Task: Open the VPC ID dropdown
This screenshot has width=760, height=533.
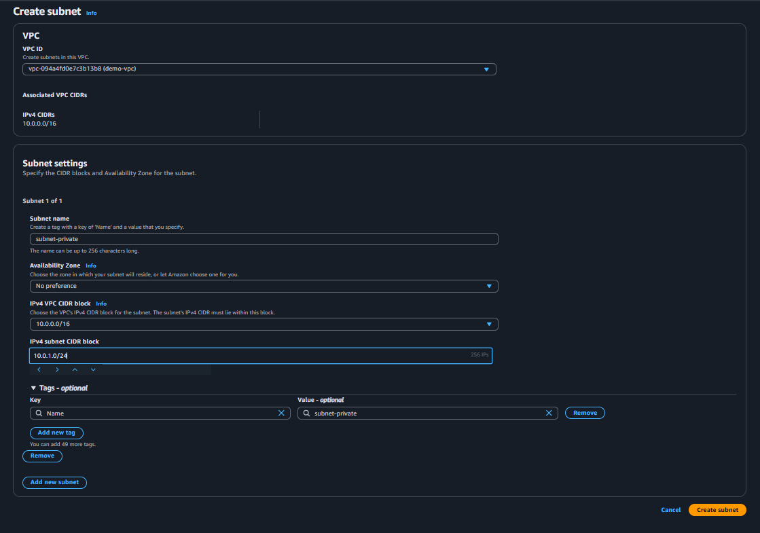Action: 259,69
